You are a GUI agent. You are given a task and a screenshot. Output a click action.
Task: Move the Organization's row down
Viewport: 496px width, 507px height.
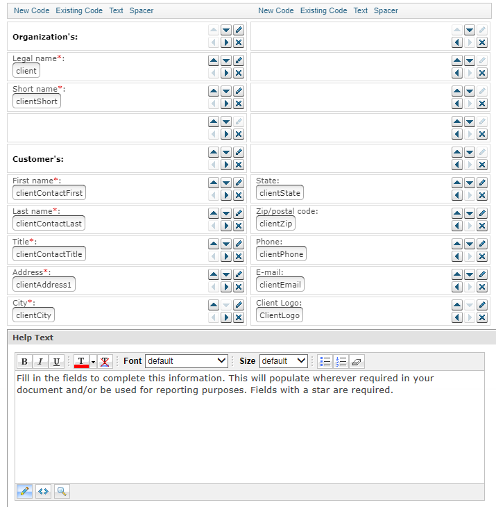tap(226, 30)
